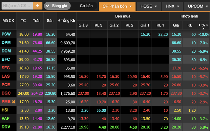This screenshot has height=131, width=210.
Task: Sort by the Mã CK column header
Action: point(8,21)
